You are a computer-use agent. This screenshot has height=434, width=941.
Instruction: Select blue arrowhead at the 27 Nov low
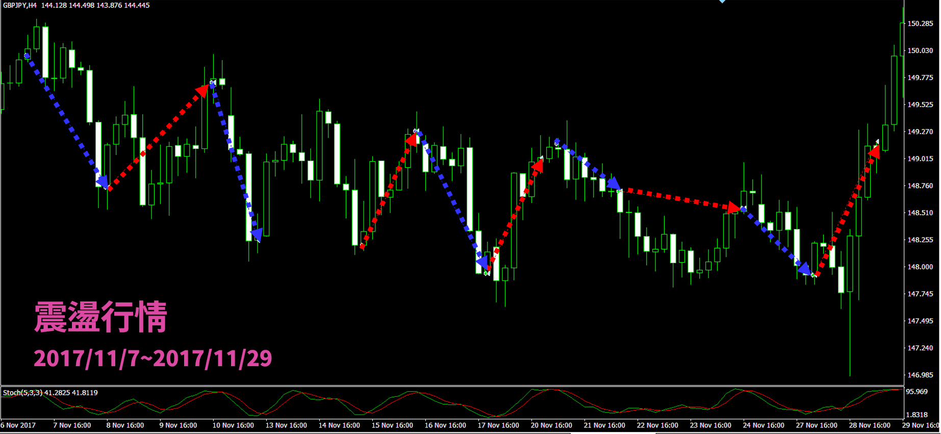pyautogui.click(x=805, y=269)
